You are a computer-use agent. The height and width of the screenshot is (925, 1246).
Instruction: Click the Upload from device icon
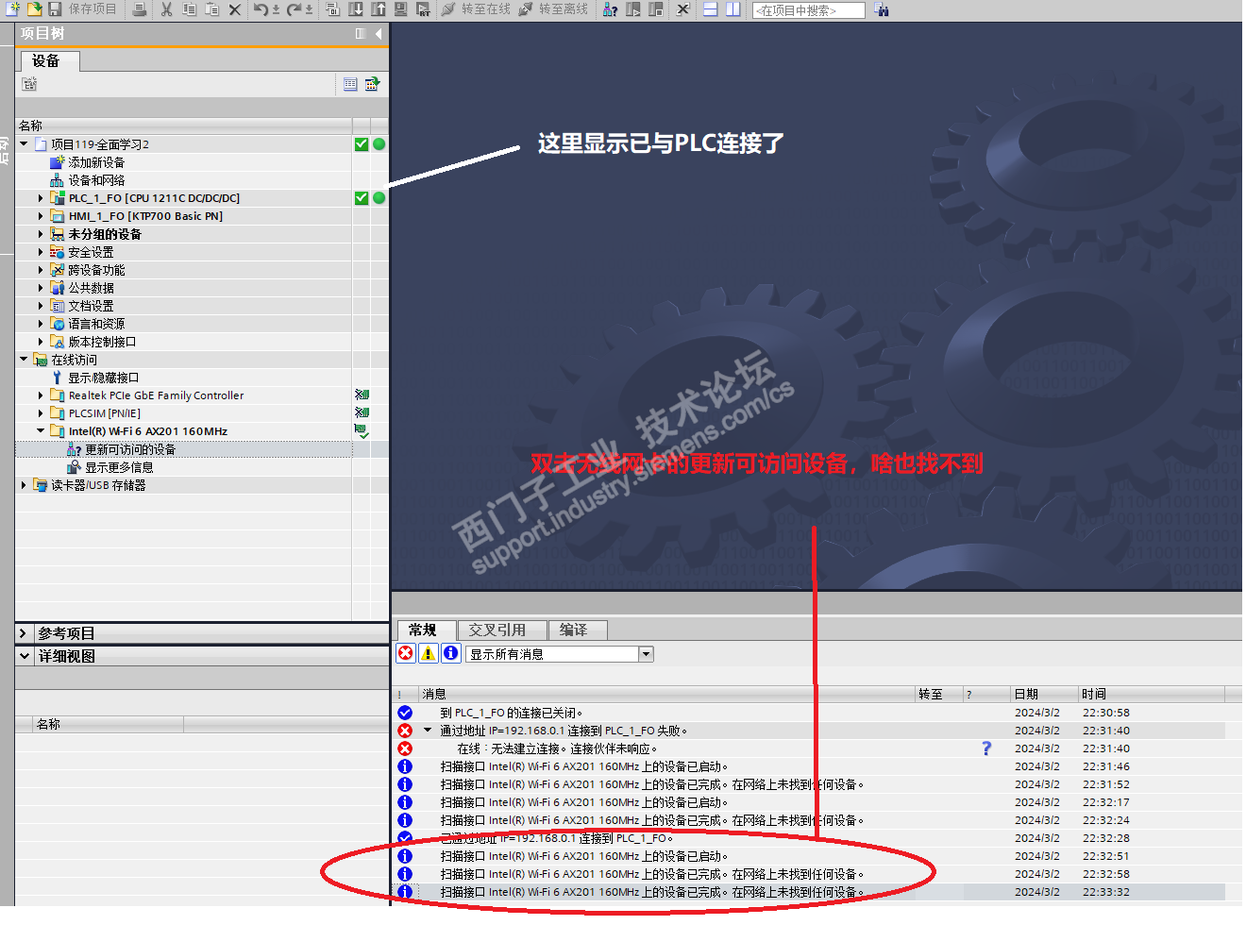[379, 9]
